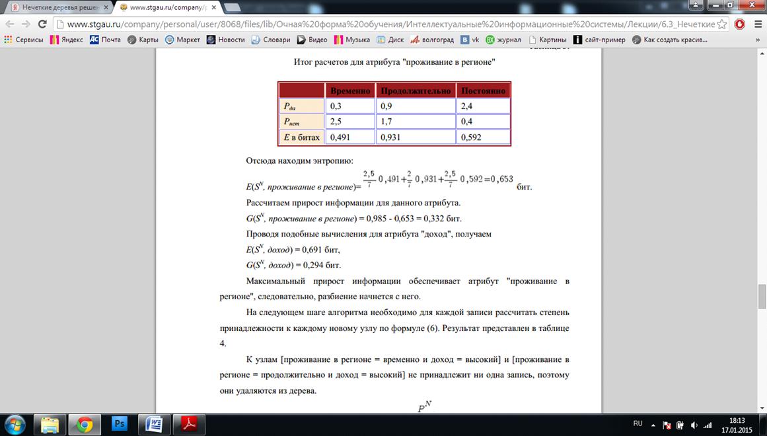Click the table title 'Итог расчетов для атрибута'

coord(394,61)
